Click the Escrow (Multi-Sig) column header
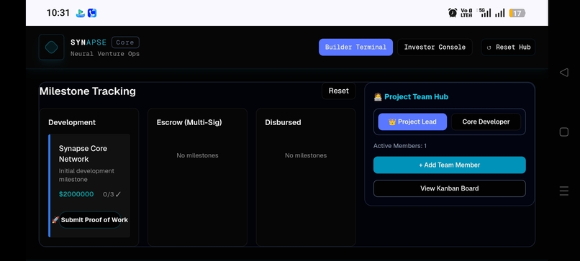 coord(189,122)
